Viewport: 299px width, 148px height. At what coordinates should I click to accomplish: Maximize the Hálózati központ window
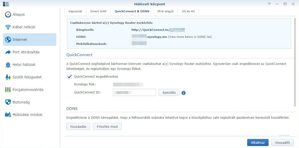coord(285,4)
